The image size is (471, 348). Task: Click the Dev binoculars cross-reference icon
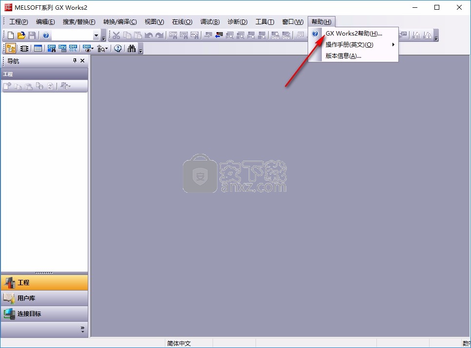[x=51, y=49]
